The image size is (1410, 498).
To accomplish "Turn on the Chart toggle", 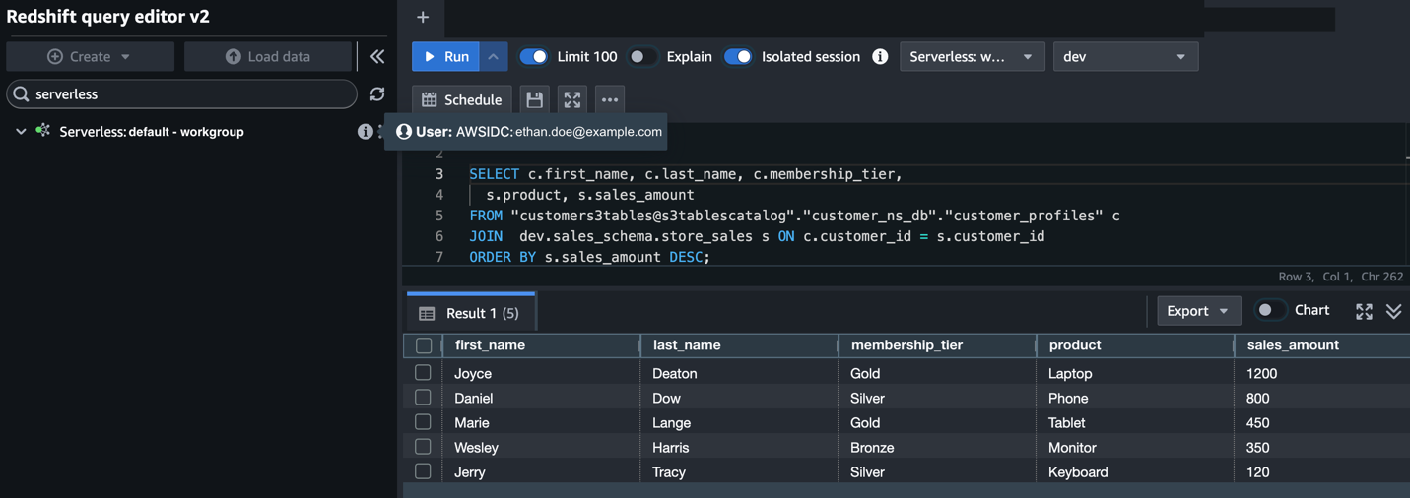I will (1269, 311).
